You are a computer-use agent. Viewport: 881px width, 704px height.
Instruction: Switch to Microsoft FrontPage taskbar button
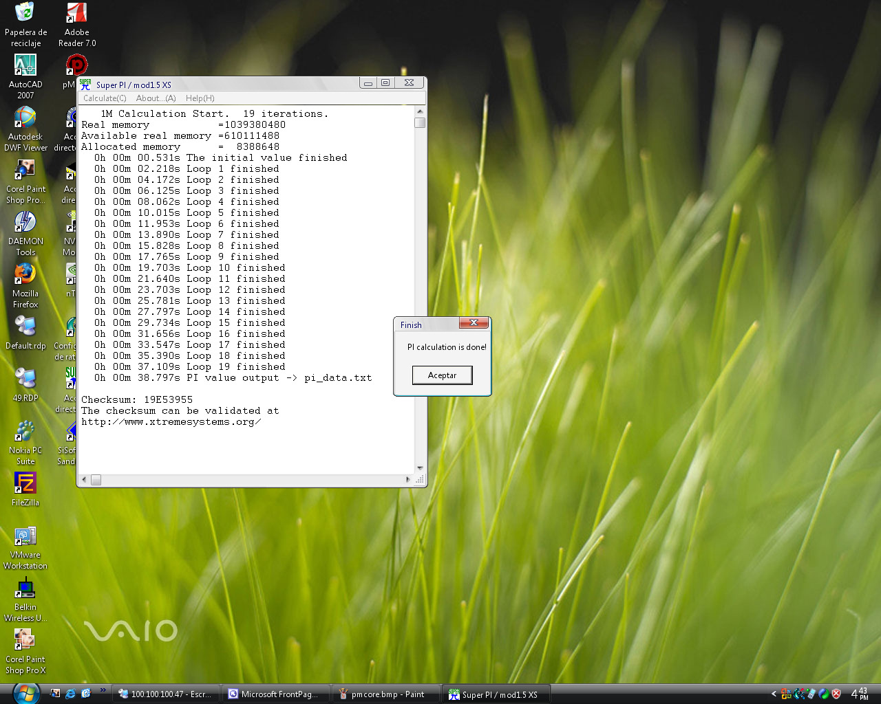point(274,694)
